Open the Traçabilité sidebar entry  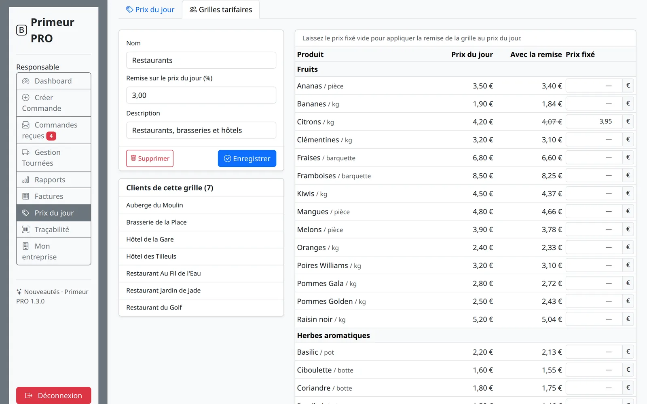point(54,229)
